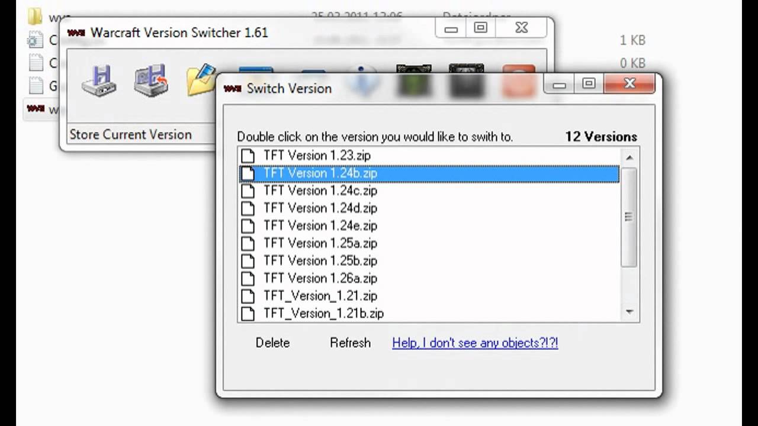Viewport: 758px width, 426px height.
Task: Click the version list scrollbar up arrow
Action: coord(629,157)
